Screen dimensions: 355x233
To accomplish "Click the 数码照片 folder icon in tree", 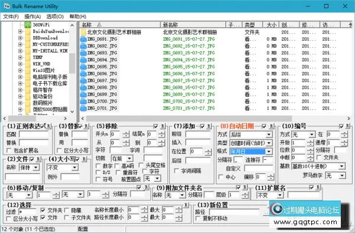I will click(x=28, y=103).
